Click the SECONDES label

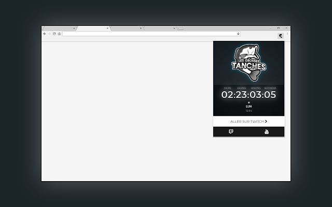pos(270,88)
